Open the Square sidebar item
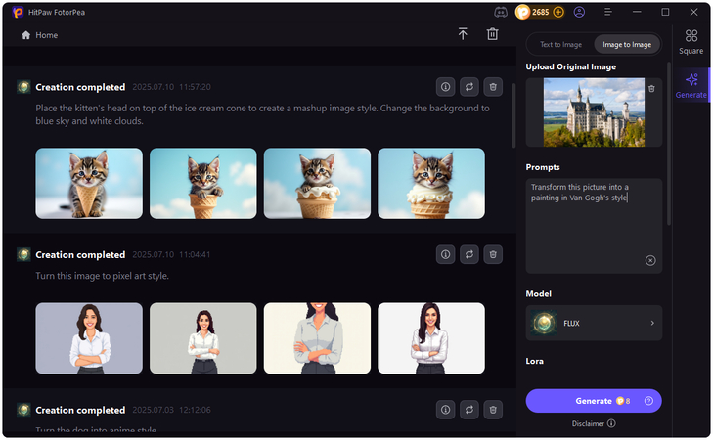 [691, 42]
